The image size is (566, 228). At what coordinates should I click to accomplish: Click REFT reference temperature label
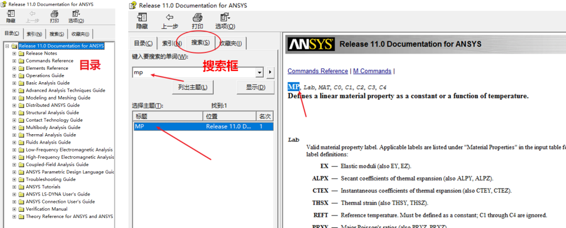pyautogui.click(x=321, y=215)
